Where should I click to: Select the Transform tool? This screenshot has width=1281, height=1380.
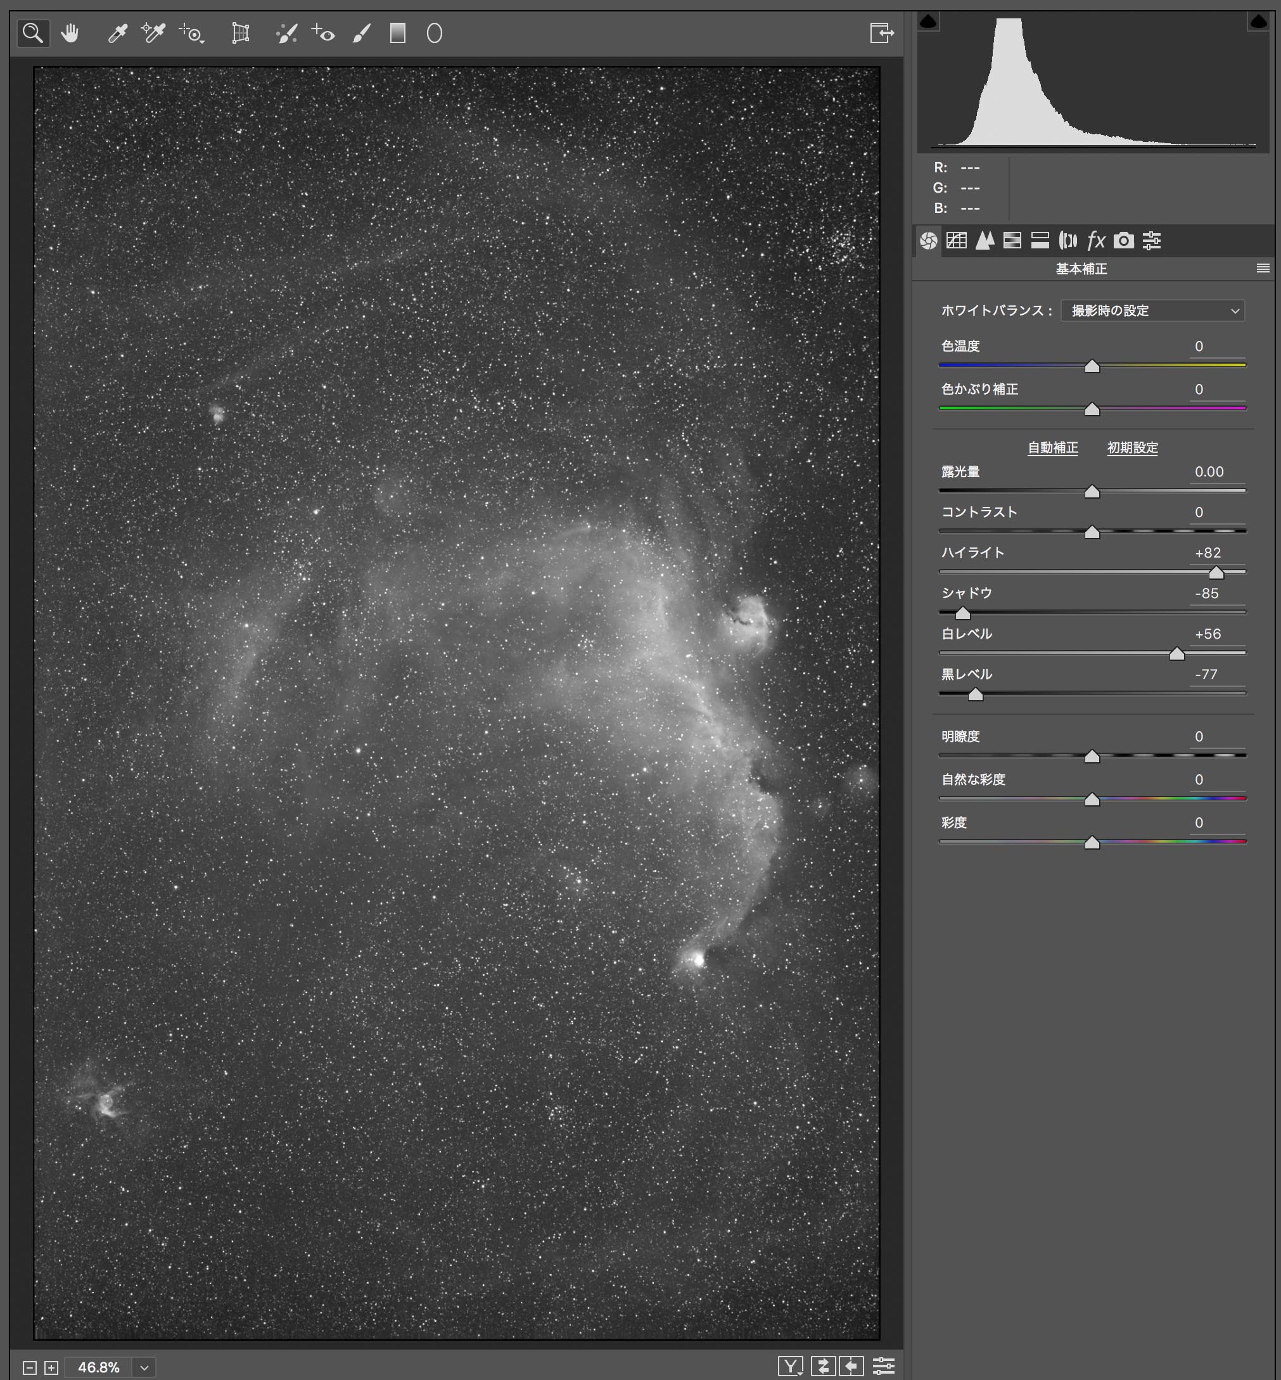240,34
